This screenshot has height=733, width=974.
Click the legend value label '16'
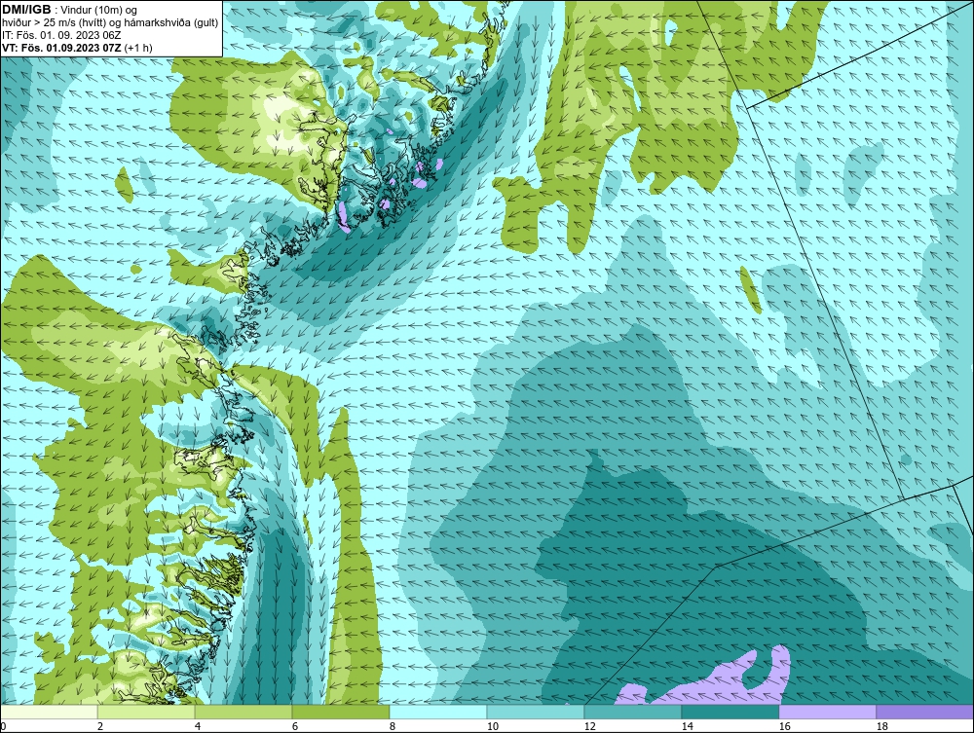[x=784, y=726]
